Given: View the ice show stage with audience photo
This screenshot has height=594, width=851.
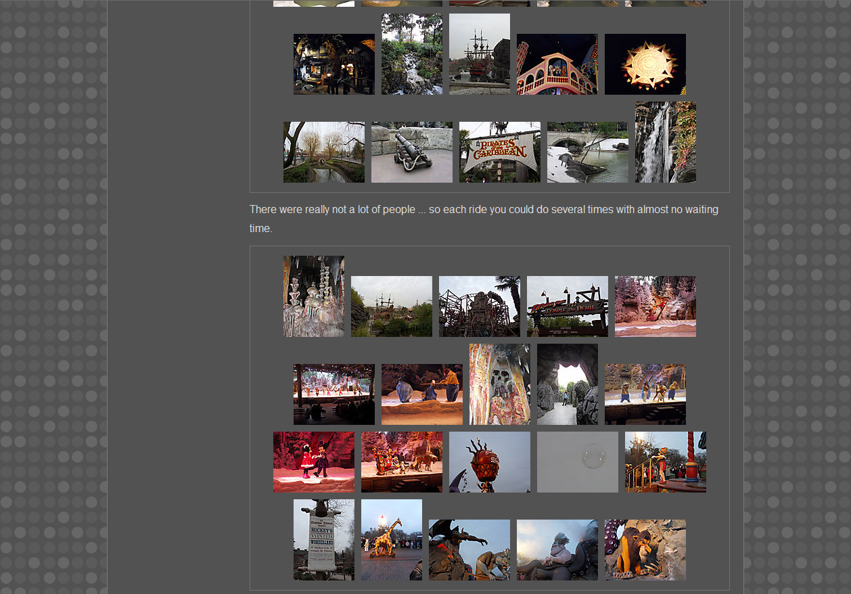Looking at the screenshot, I should (x=333, y=394).
